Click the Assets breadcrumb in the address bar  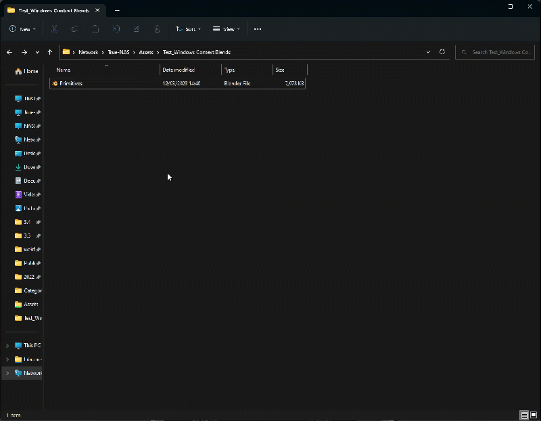(146, 52)
